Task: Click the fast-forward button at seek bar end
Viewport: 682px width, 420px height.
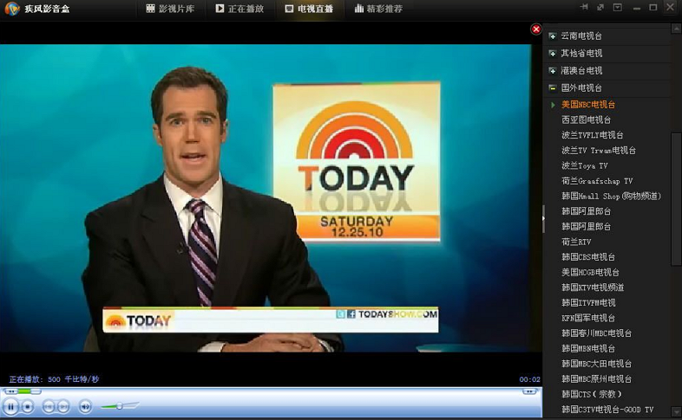Action: (529, 391)
